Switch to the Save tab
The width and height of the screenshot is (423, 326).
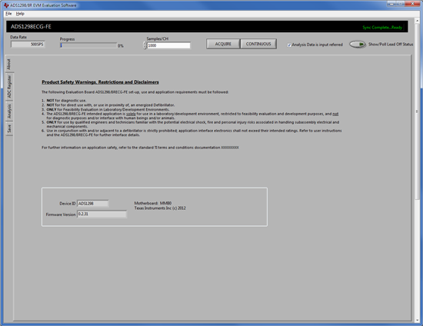click(x=9, y=128)
